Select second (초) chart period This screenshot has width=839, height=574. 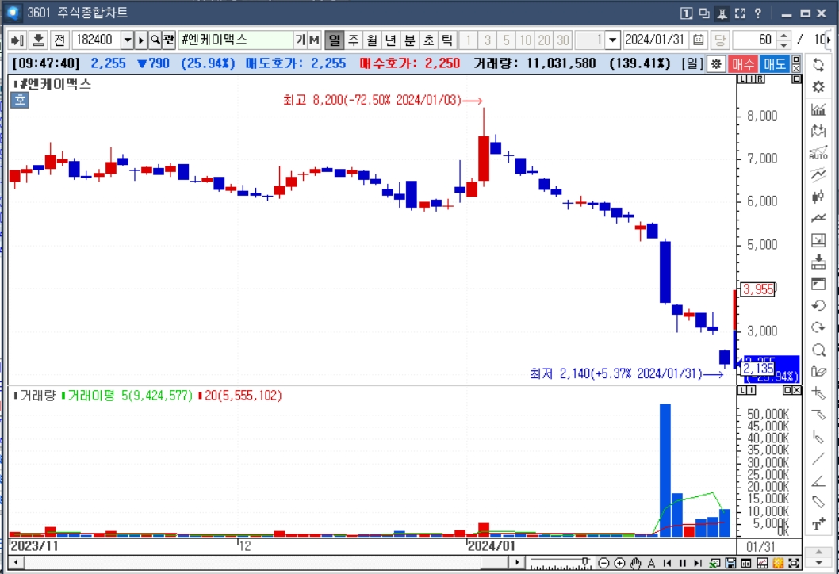point(428,40)
